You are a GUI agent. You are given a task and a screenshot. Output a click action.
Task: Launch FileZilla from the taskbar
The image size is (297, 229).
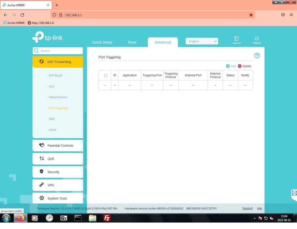[x=107, y=218]
